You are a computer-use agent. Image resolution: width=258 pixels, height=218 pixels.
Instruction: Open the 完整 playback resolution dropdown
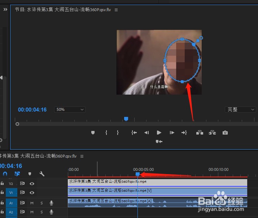tap(240, 110)
